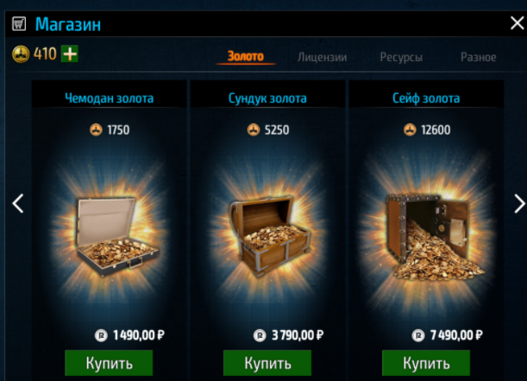The height and width of the screenshot is (381, 527).
Task: Click the gold coin balance icon
Action: pos(21,54)
